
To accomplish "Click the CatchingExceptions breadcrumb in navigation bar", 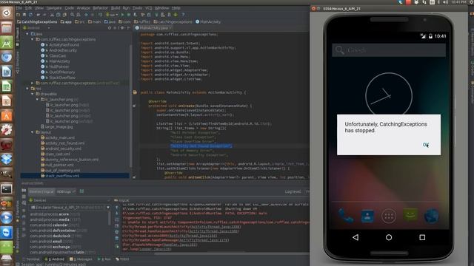I will 37,21.
